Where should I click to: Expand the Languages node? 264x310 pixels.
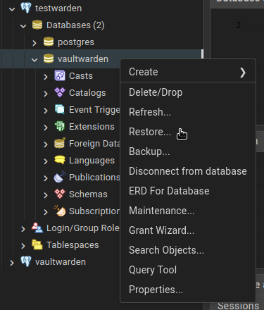tap(46, 161)
